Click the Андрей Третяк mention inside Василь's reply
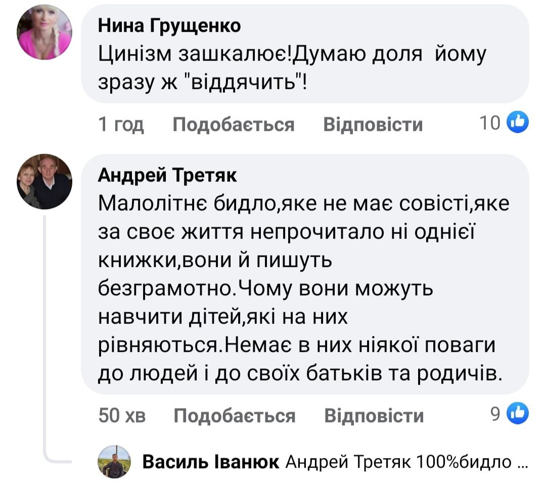 (x=349, y=462)
